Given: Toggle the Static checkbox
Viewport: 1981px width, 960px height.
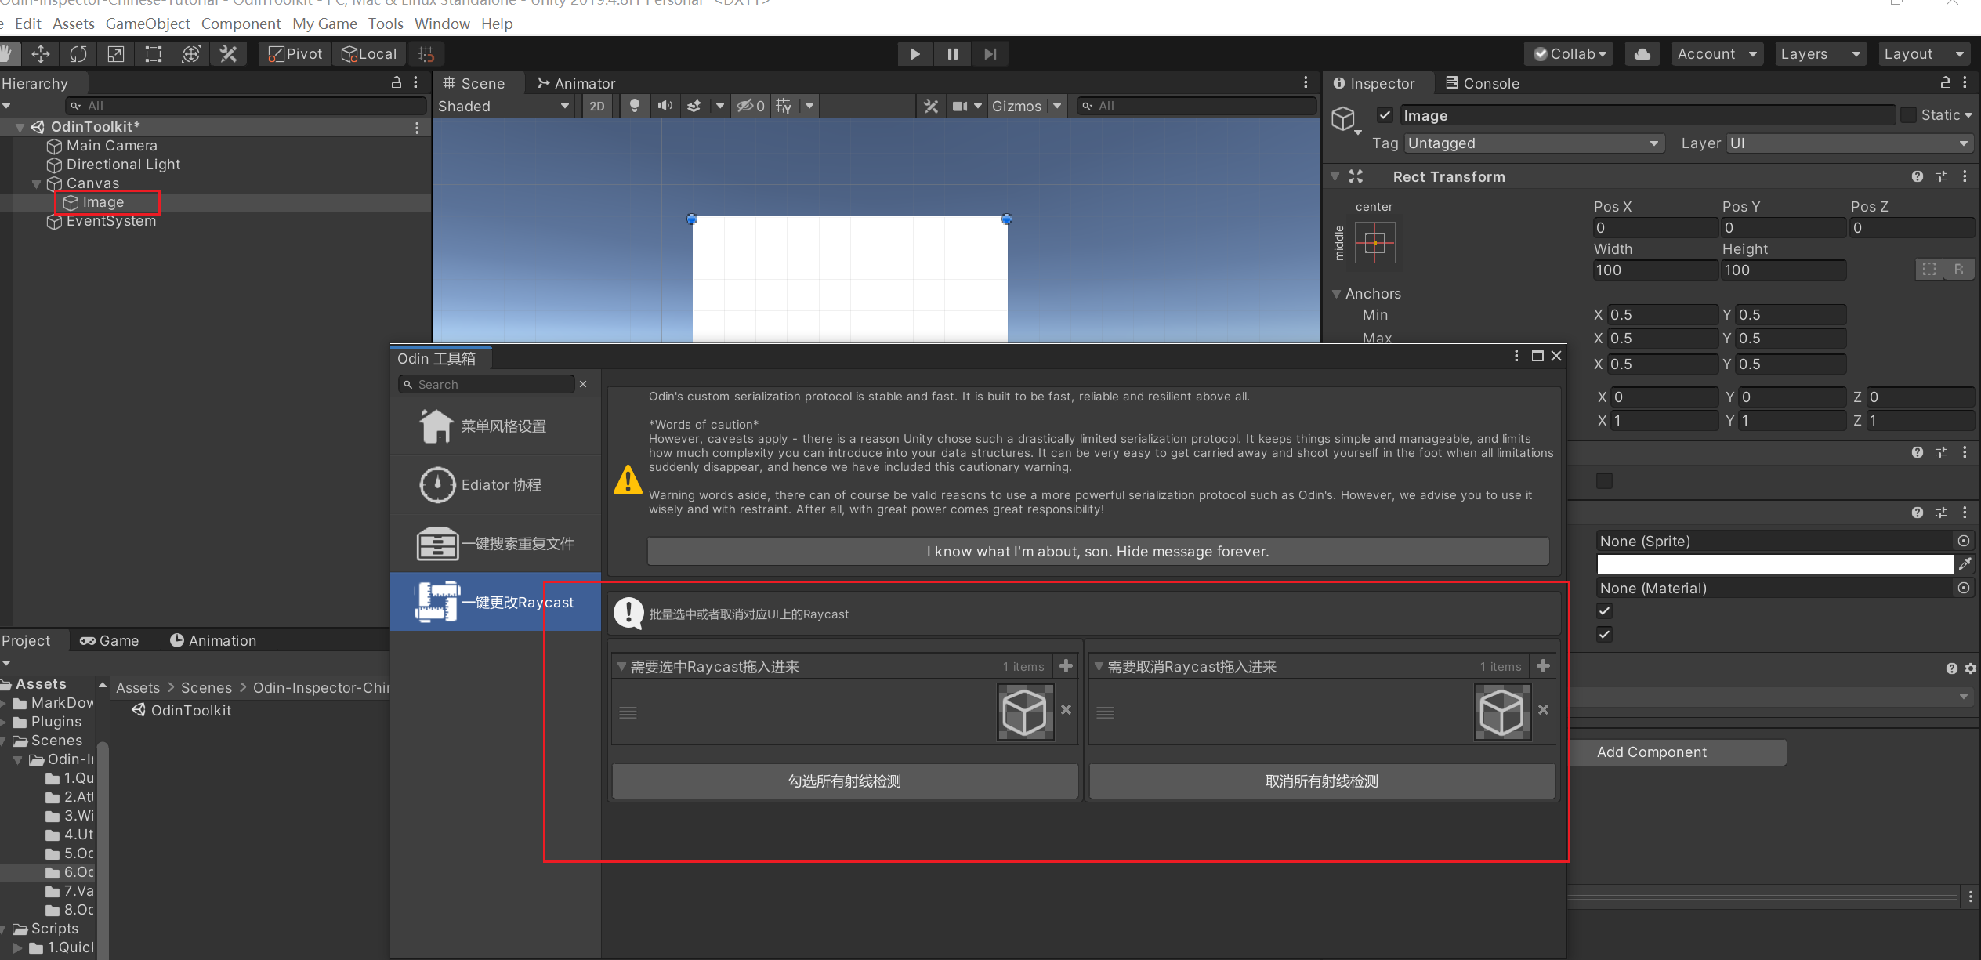Looking at the screenshot, I should coord(1909,115).
